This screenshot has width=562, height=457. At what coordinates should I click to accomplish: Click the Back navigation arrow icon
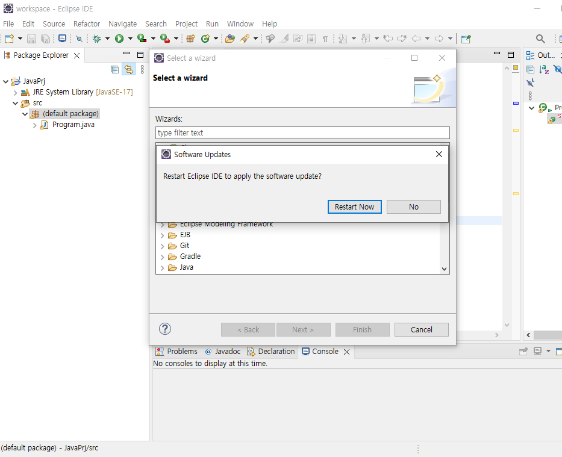coord(416,39)
